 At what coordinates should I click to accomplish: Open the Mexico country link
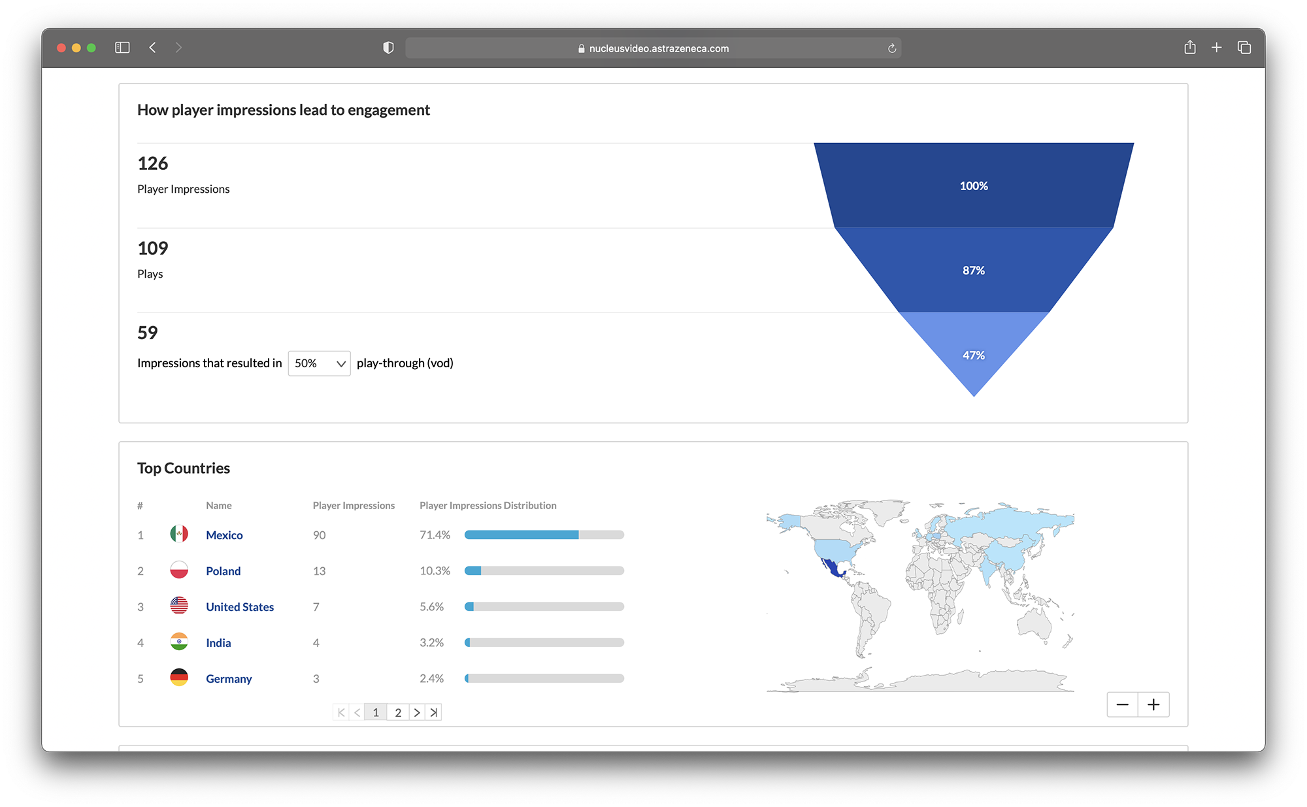pyautogui.click(x=224, y=535)
